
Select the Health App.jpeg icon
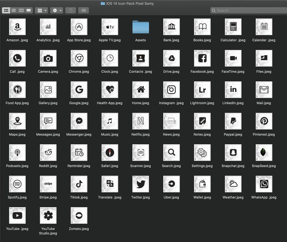pyautogui.click(x=110, y=90)
